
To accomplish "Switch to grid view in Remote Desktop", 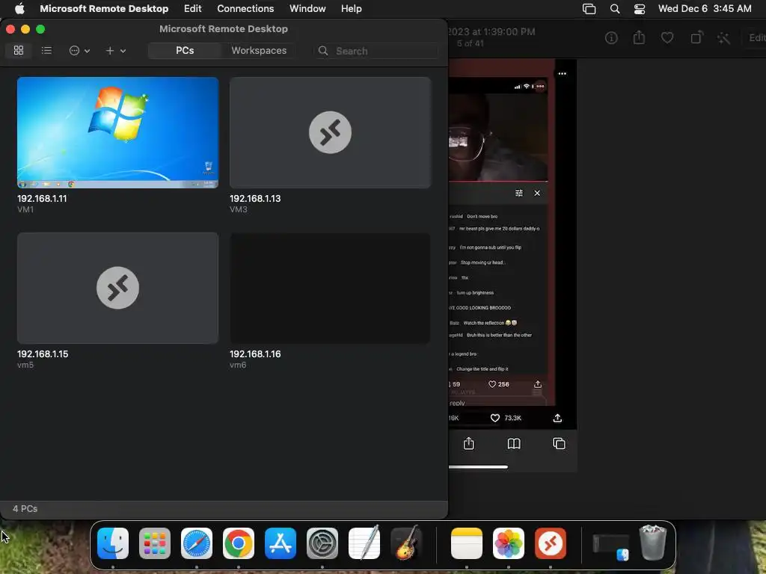I will point(19,50).
